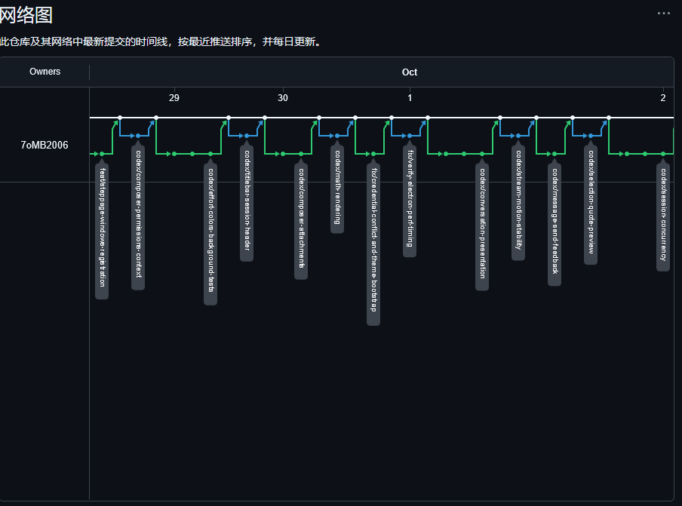Viewport: 682px width, 506px height.
Task: Select green commit dot above codex/composer-attachments
Action: [301, 154]
